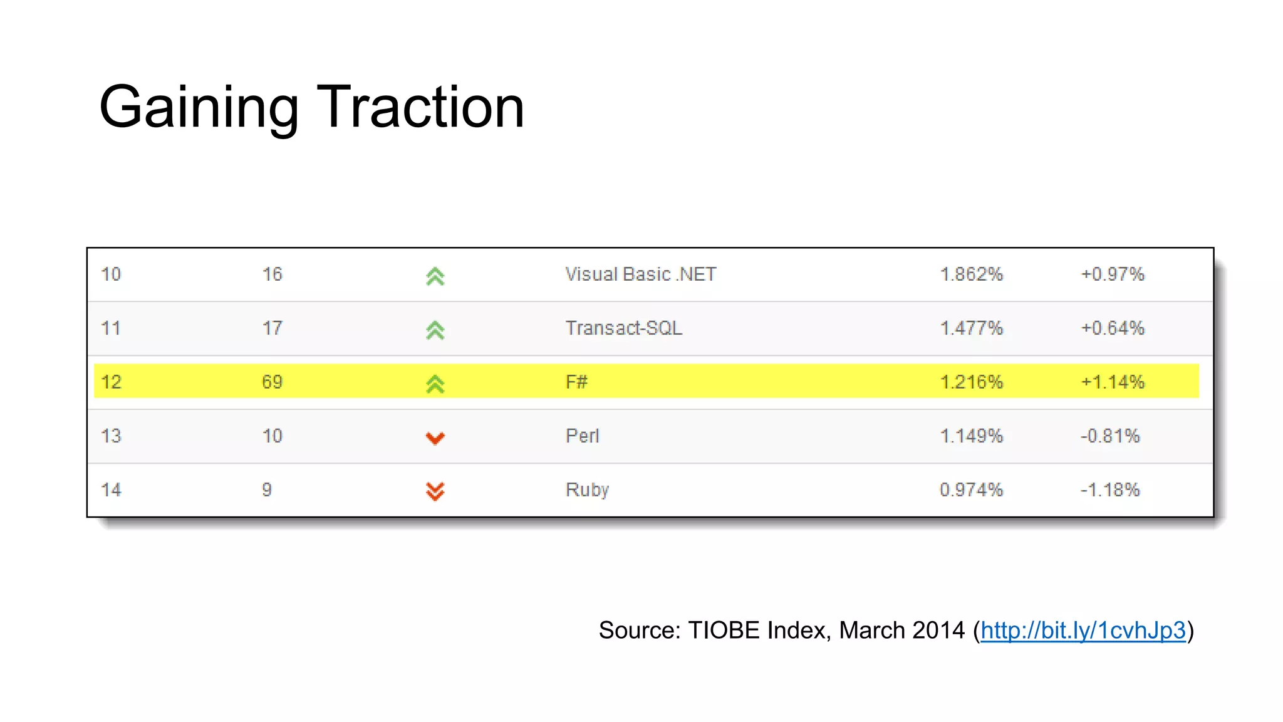The image size is (1283, 722).
Task: Click the F# language name
Action: pos(576,382)
